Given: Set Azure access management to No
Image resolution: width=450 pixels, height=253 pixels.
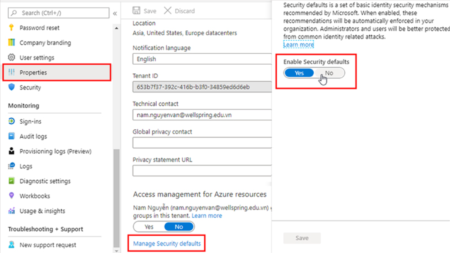Looking at the screenshot, I should [179, 227].
